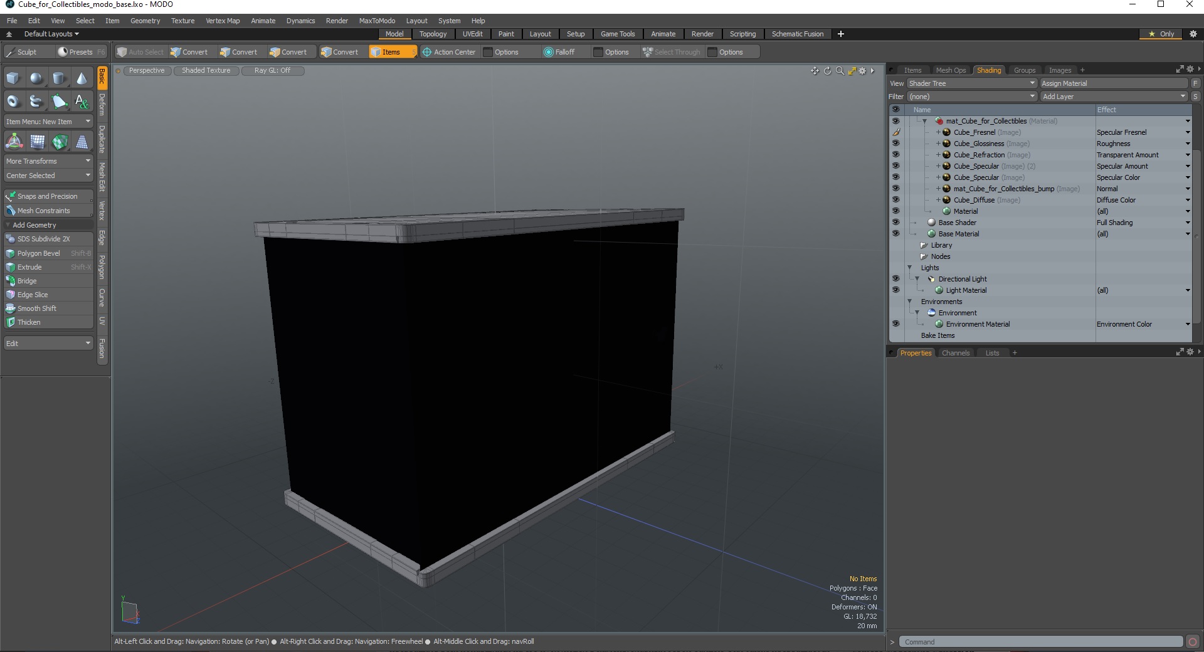The image size is (1204, 652).
Task: Click the Thicken tool
Action: click(x=48, y=322)
